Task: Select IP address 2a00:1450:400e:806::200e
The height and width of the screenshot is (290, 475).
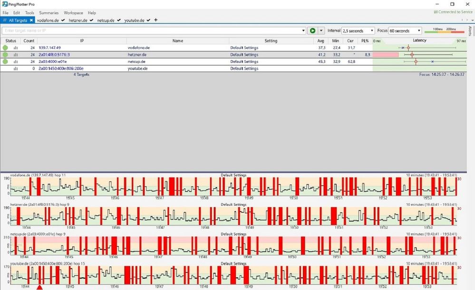Action: pyautogui.click(x=61, y=68)
